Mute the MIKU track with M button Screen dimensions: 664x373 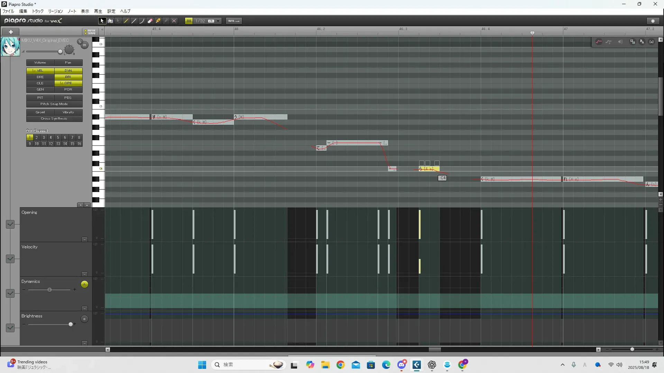85,45
